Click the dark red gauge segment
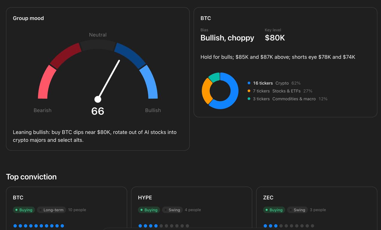The width and height of the screenshot is (381, 230). 66,55
